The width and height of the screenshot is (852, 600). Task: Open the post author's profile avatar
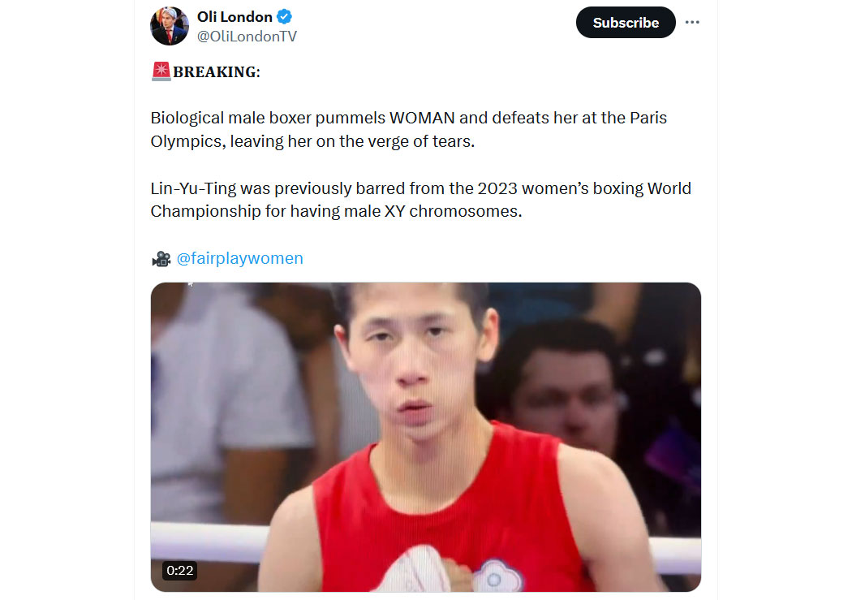click(x=170, y=26)
